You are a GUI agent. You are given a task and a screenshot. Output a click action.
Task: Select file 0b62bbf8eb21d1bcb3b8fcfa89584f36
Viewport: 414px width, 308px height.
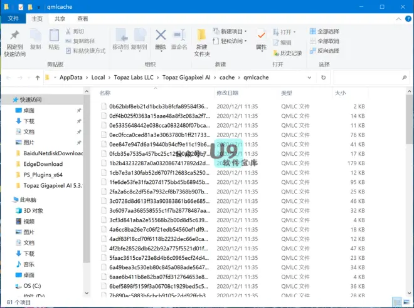point(159,106)
